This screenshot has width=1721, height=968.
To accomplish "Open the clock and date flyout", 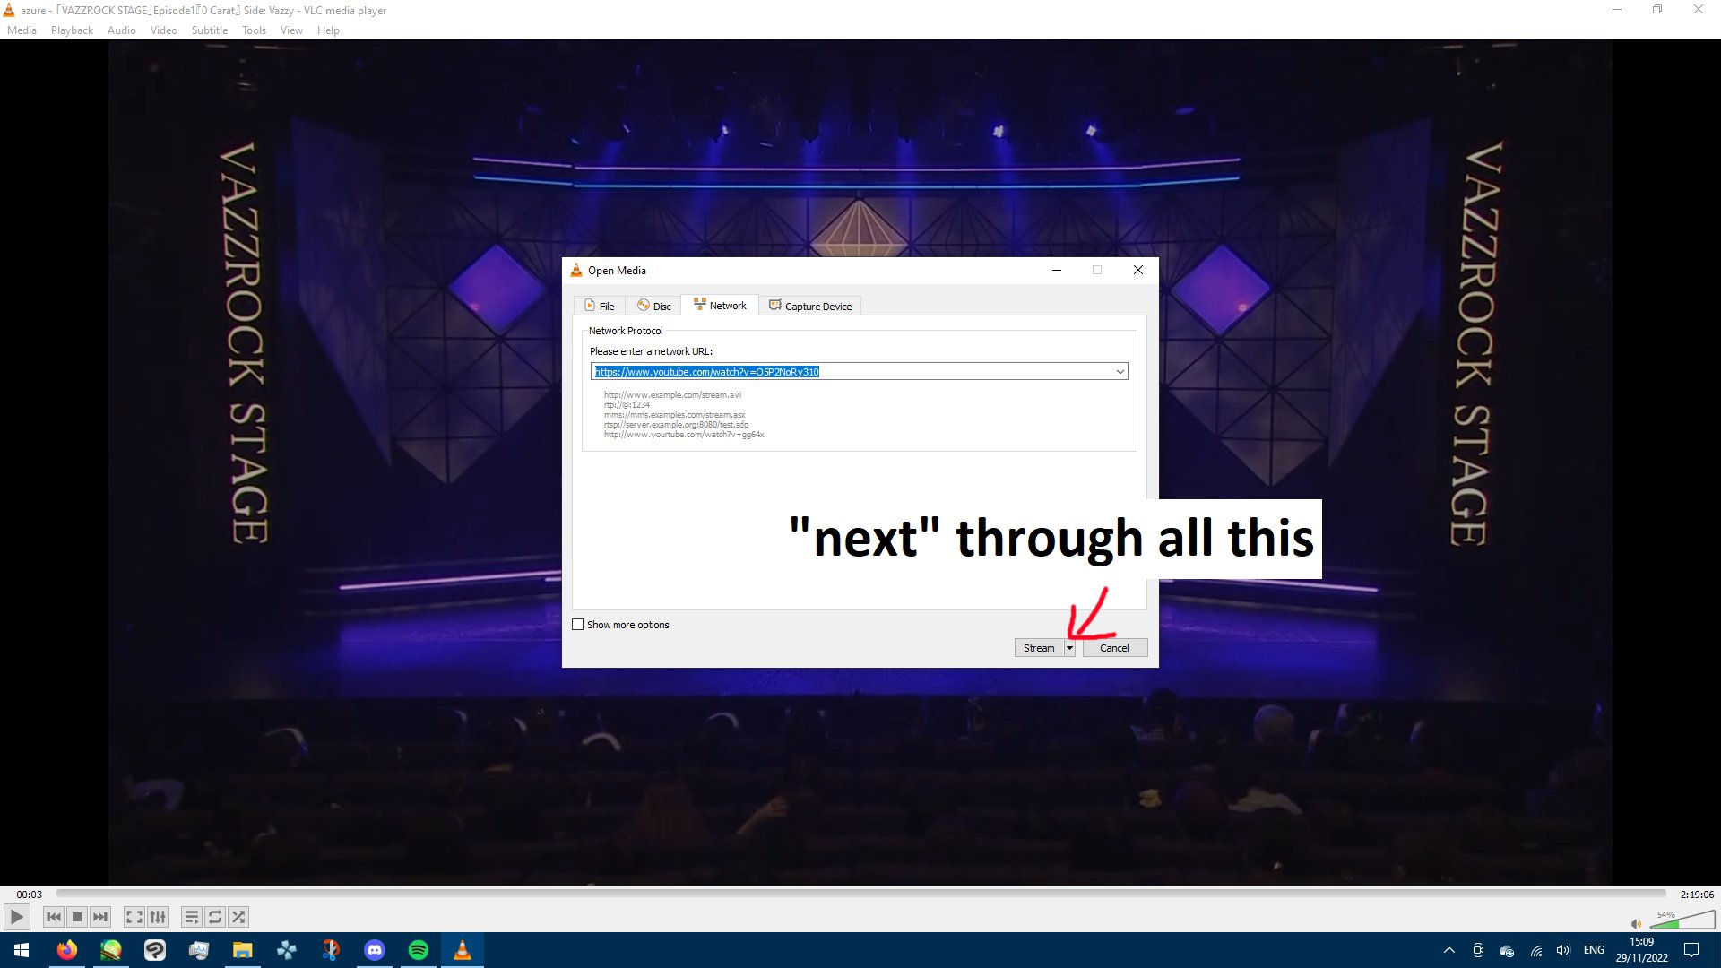I will click(x=1642, y=950).
